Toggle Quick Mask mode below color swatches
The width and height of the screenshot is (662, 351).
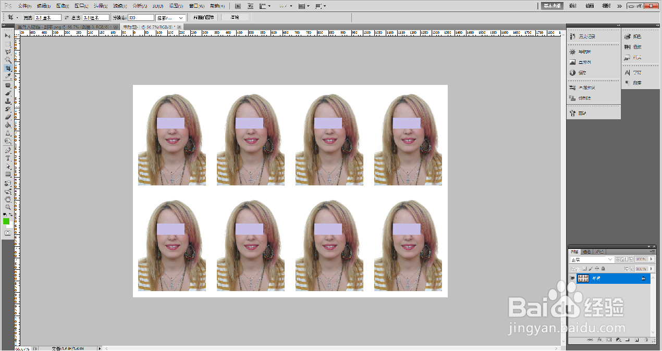[8, 233]
